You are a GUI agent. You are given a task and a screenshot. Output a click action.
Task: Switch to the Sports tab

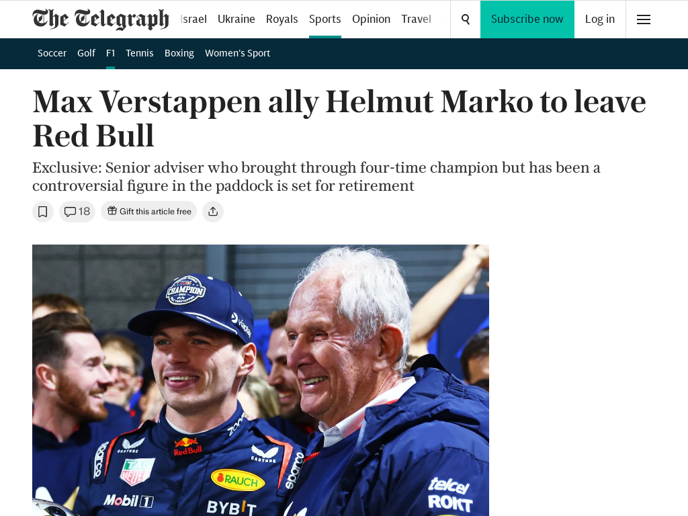325,19
